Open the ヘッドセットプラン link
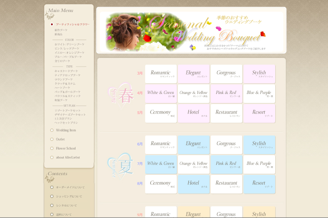This screenshot has width=328, height=218. (x=66, y=123)
